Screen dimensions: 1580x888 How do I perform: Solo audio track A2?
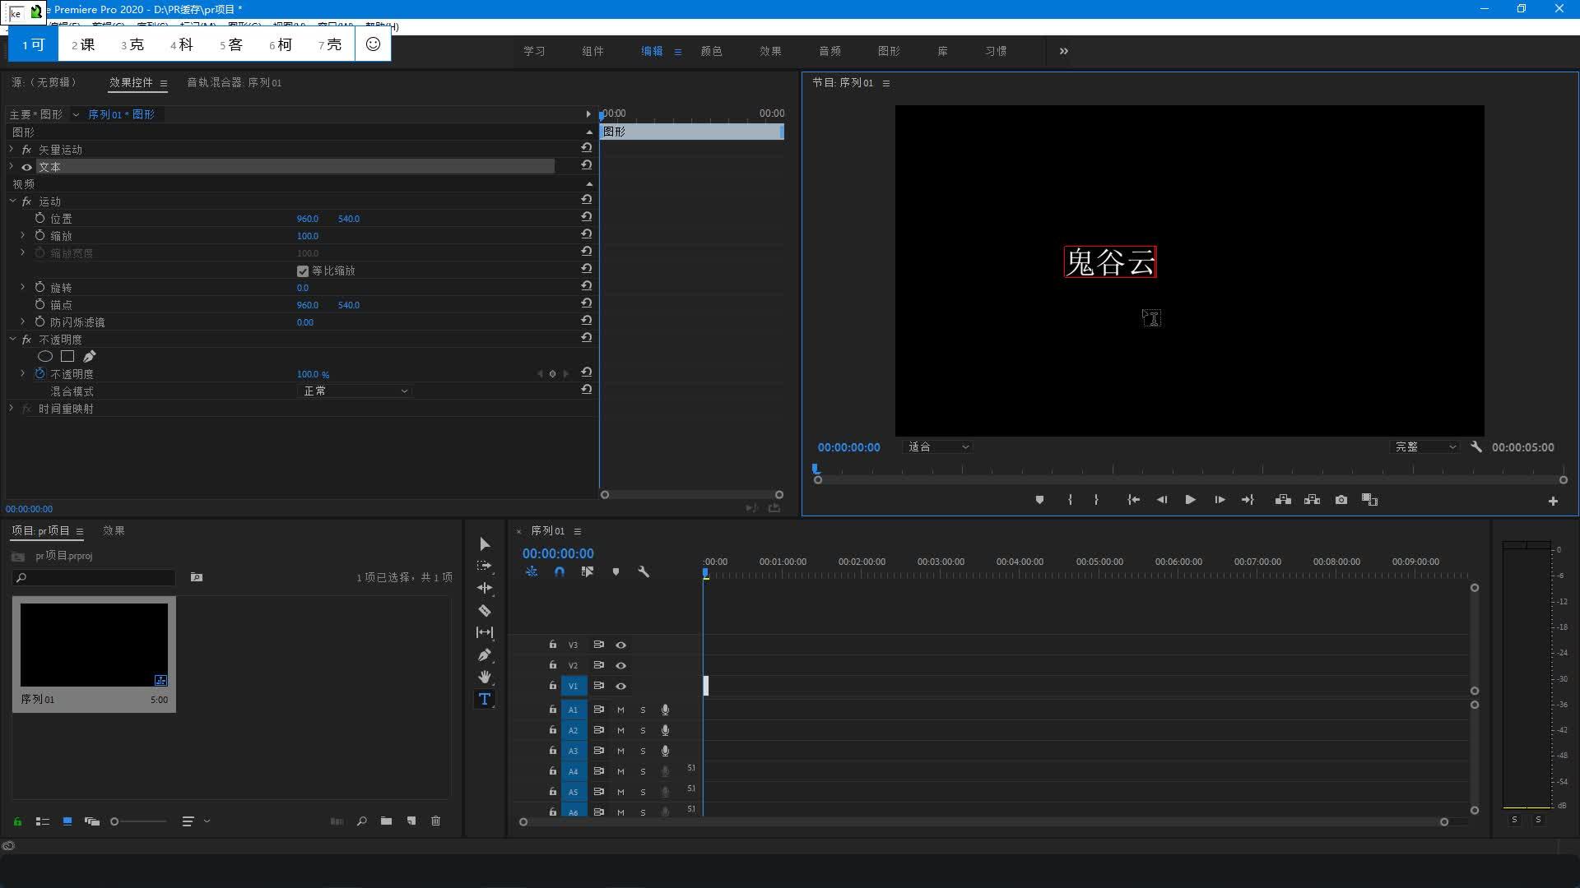[x=643, y=730]
